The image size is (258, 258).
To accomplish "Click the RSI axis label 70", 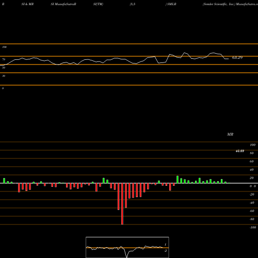I will click(x=4, y=59).
